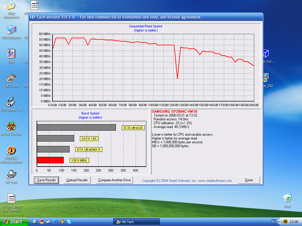Click the Save Results button

pos(46,180)
